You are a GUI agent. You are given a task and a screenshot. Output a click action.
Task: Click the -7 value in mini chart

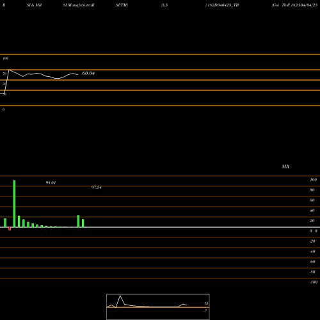[x=205, y=311]
